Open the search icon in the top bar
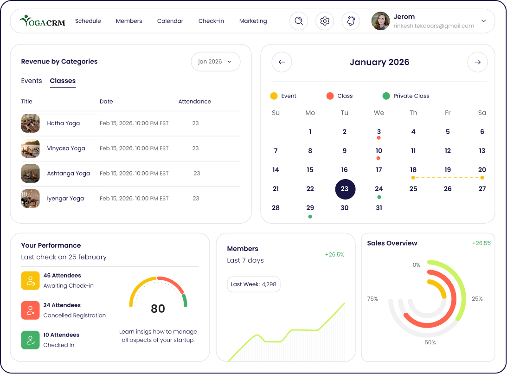Image resolution: width=507 pixels, height=374 pixels. pyautogui.click(x=299, y=21)
